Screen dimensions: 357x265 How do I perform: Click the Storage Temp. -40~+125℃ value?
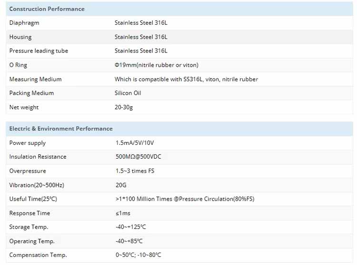coord(131,227)
